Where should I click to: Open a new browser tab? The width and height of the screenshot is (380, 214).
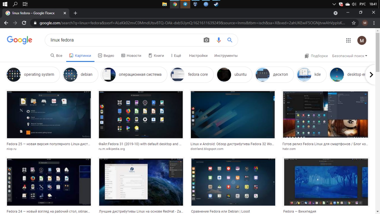75,13
